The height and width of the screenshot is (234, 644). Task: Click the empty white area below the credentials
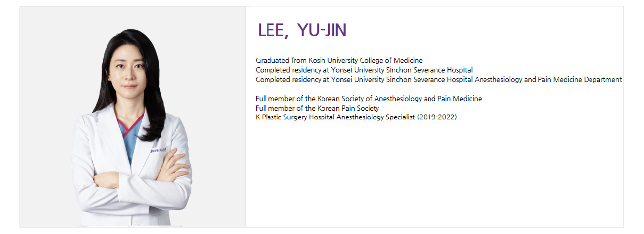pos(434,174)
